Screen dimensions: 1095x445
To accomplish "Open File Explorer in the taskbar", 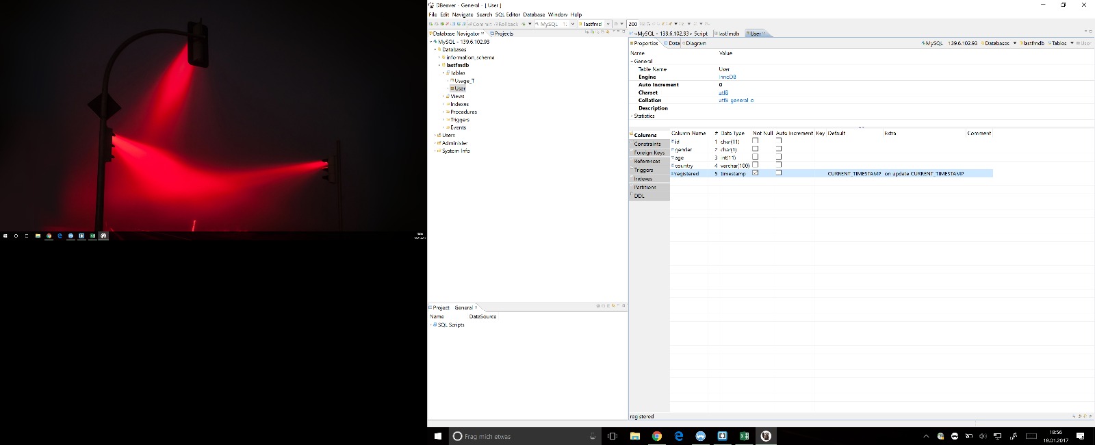I will coord(634,436).
